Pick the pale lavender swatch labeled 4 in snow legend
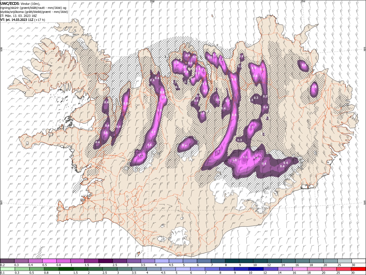 (x=162, y=261)
